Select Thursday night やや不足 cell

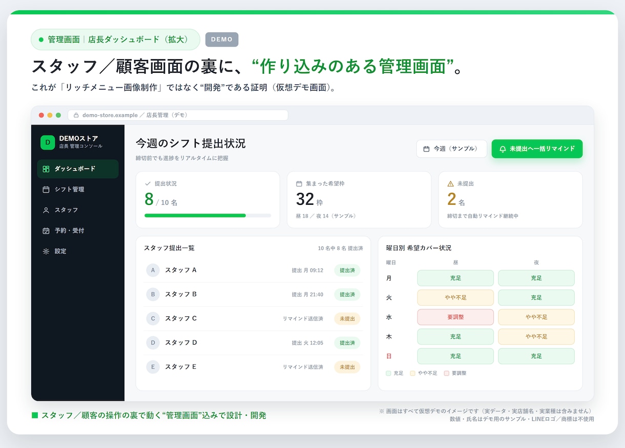coord(536,336)
